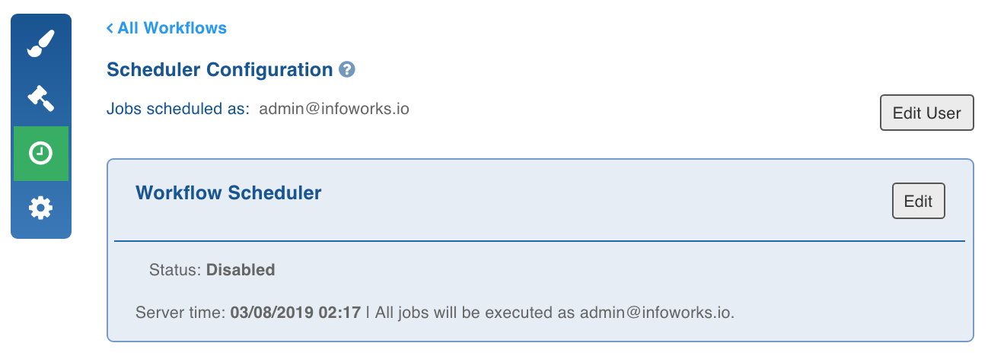This screenshot has height=359, width=988.
Task: Click the Disabled status value
Action: click(241, 269)
